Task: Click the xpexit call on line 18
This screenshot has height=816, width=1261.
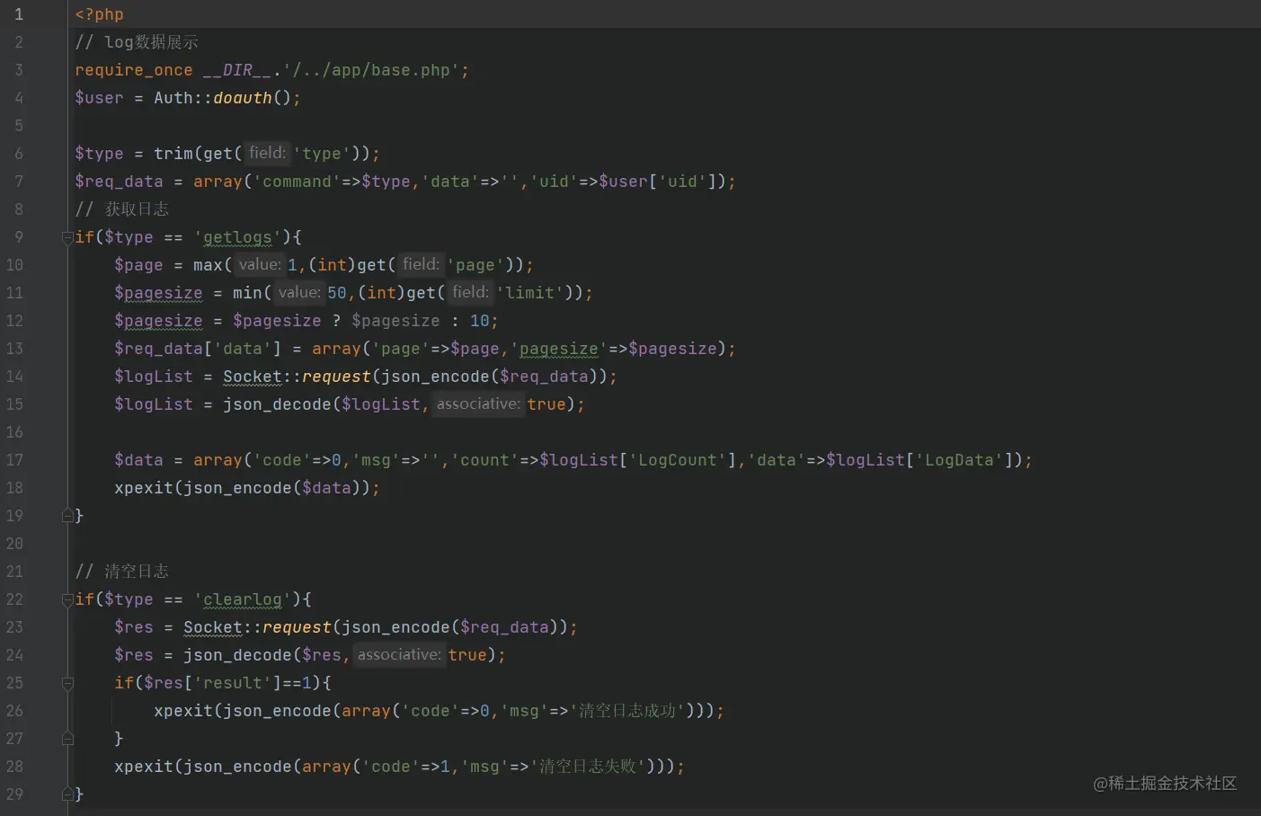Action: [x=144, y=488]
